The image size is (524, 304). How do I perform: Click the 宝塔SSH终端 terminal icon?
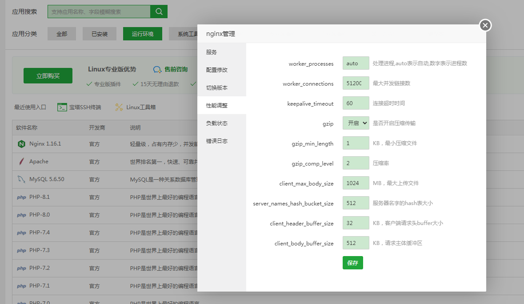(62, 107)
